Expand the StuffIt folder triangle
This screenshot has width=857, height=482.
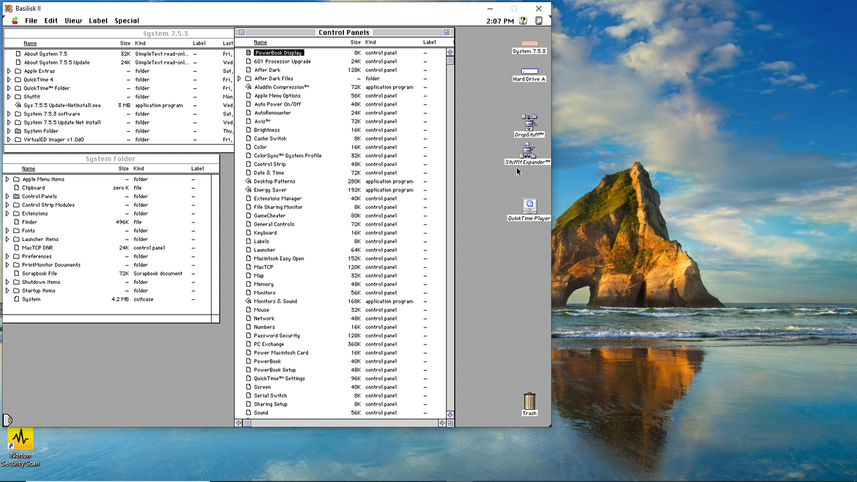[x=9, y=97]
